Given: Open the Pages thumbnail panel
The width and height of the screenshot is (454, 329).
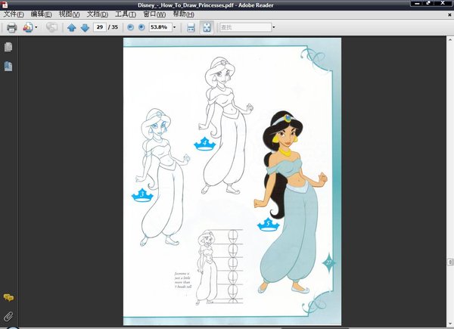Looking at the screenshot, I should tap(8, 48).
